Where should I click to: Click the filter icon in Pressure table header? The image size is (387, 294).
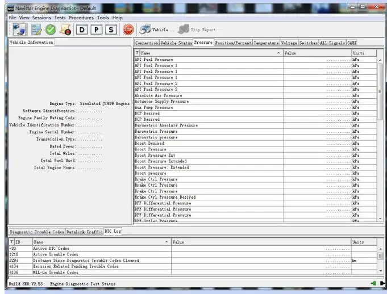click(x=137, y=53)
